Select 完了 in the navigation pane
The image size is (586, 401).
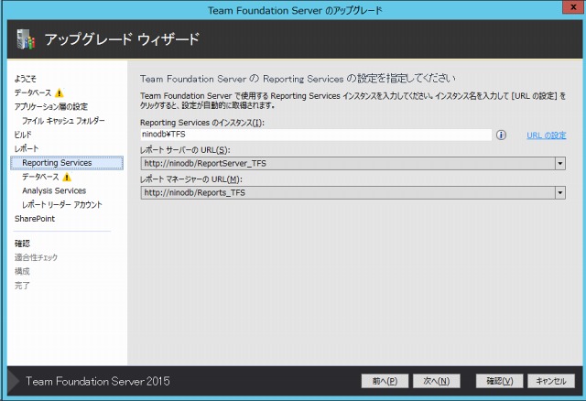22,286
